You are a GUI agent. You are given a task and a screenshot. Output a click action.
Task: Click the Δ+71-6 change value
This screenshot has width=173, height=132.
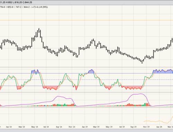point(34,7)
